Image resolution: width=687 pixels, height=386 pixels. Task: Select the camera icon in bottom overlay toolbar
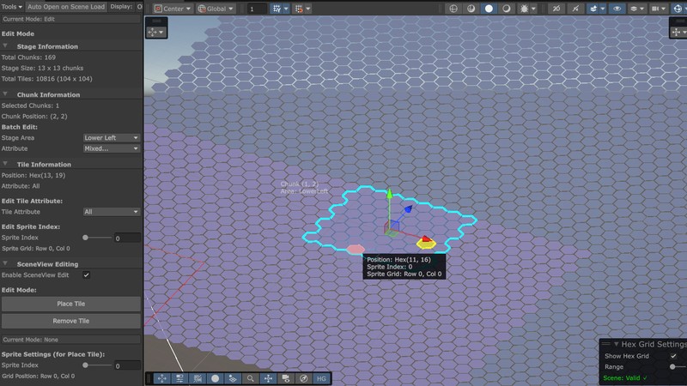click(285, 378)
